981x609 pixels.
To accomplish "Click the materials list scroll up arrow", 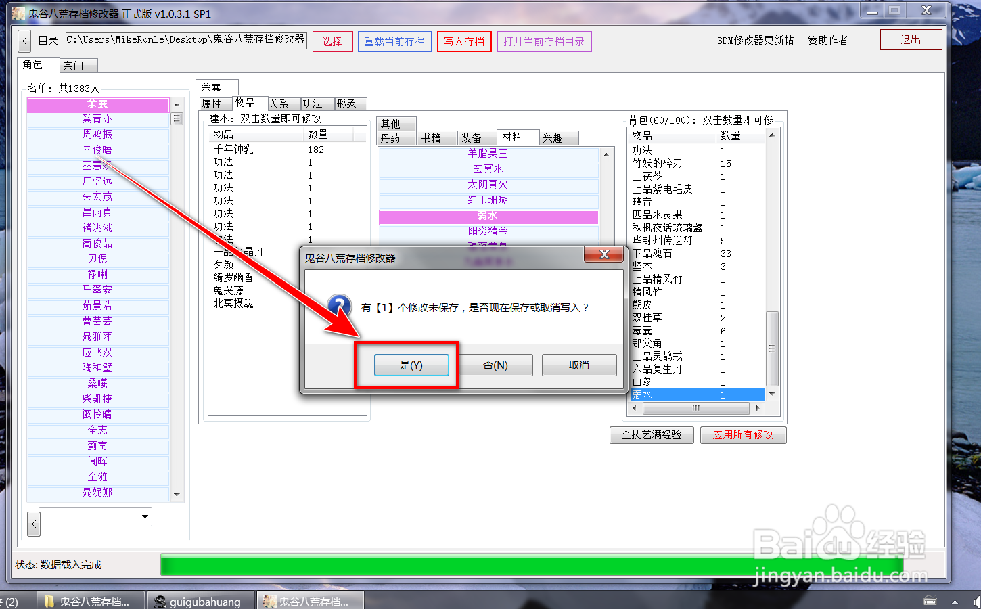I will click(x=606, y=154).
